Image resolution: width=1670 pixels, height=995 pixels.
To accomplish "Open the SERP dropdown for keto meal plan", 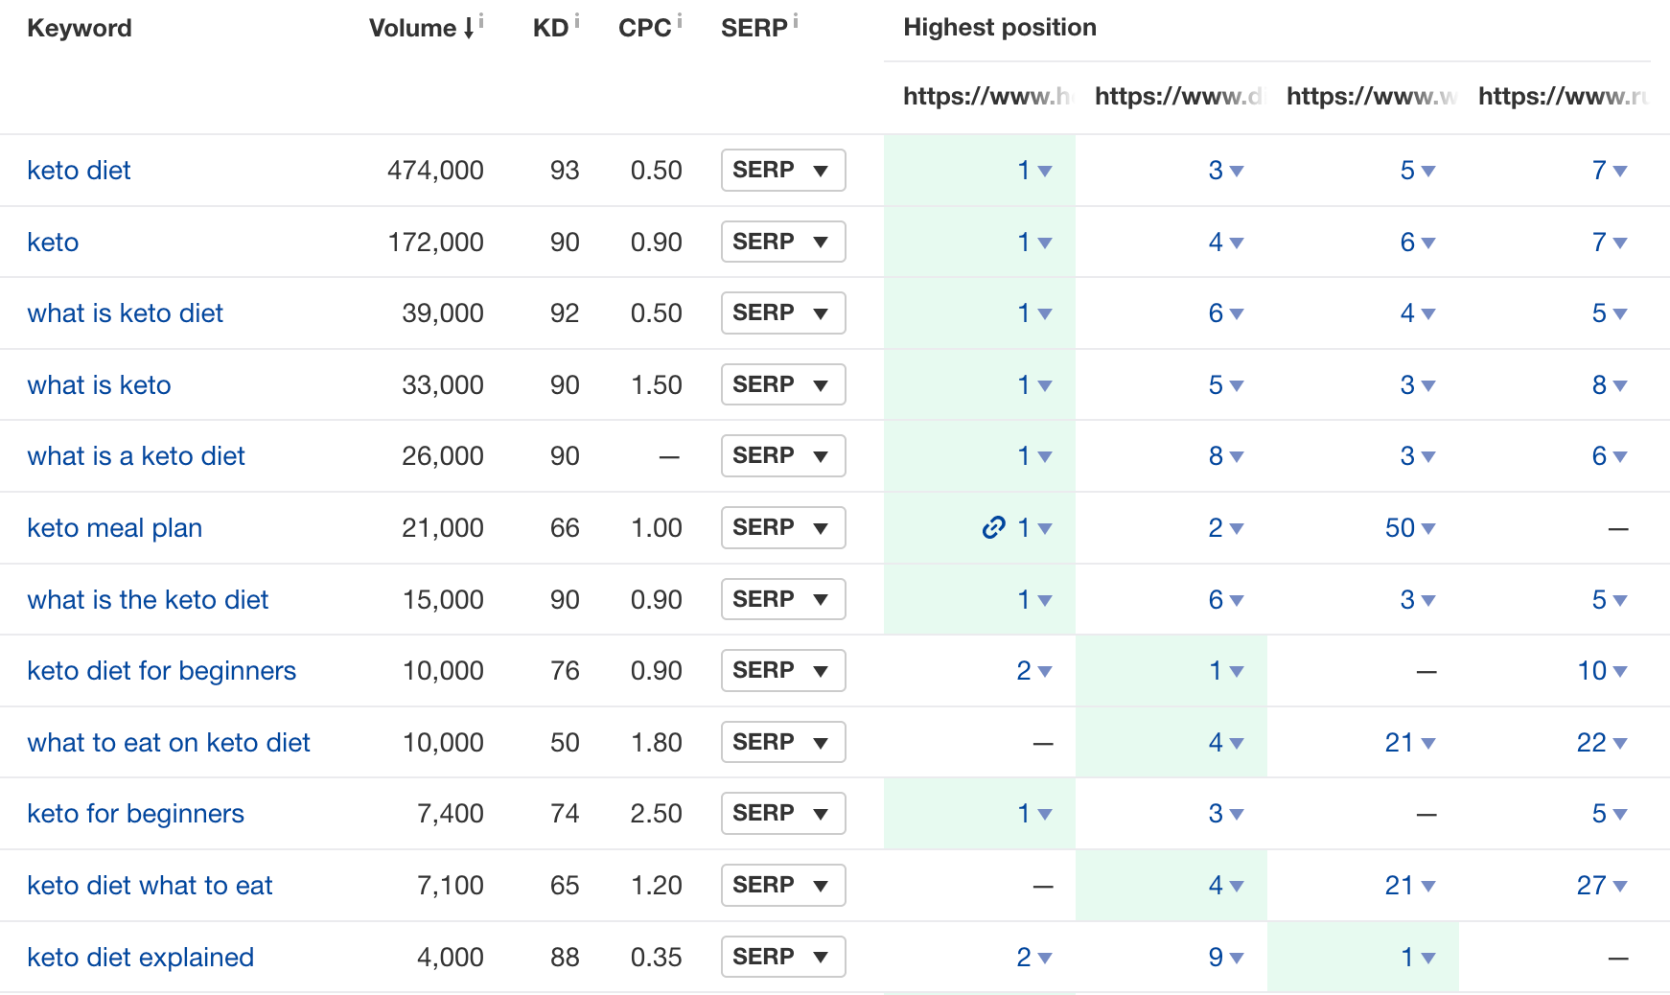I will click(x=783, y=527).
